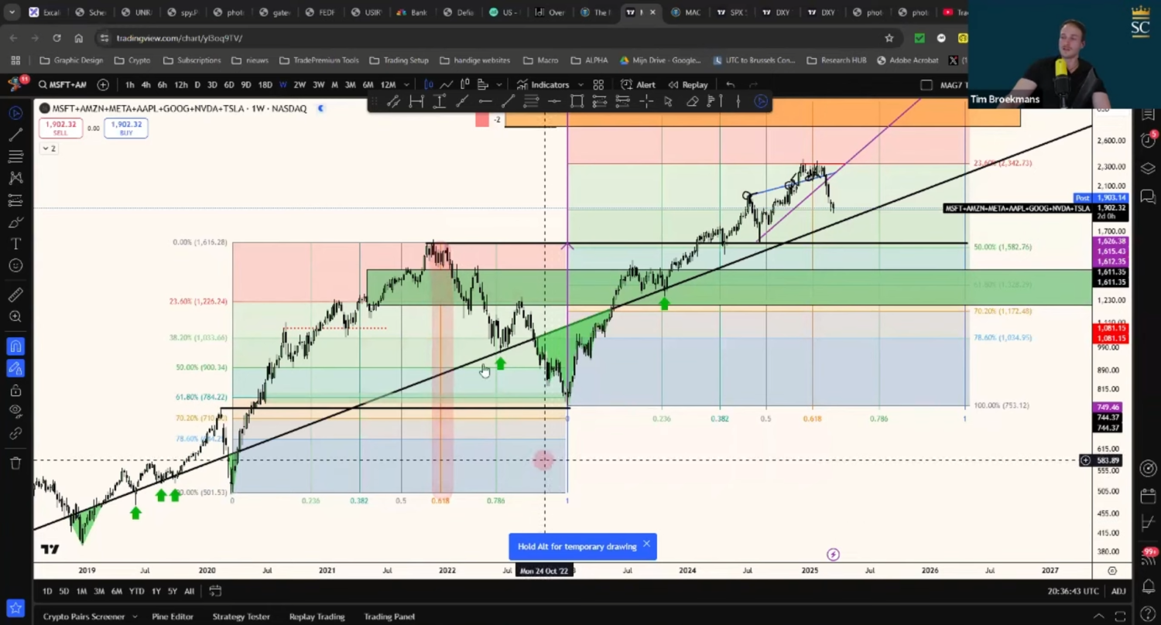Select rectangle tool in floating favorites bar

point(577,101)
